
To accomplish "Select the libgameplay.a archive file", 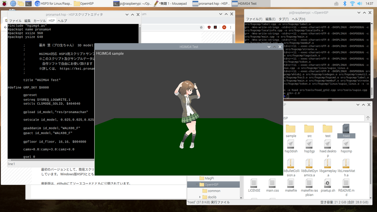I will pyautogui.click(x=328, y=168).
